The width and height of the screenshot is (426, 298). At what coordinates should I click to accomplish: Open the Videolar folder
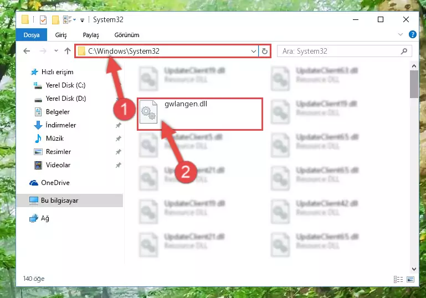pos(58,165)
